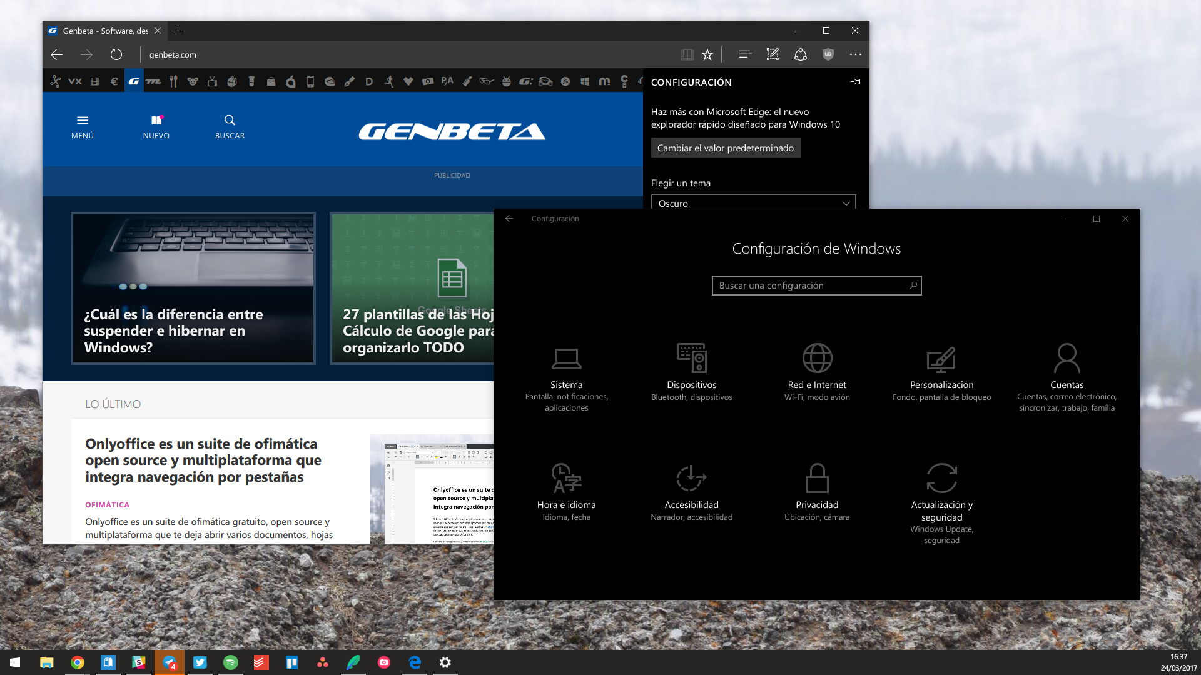Open Dispositivos settings category

692,372
